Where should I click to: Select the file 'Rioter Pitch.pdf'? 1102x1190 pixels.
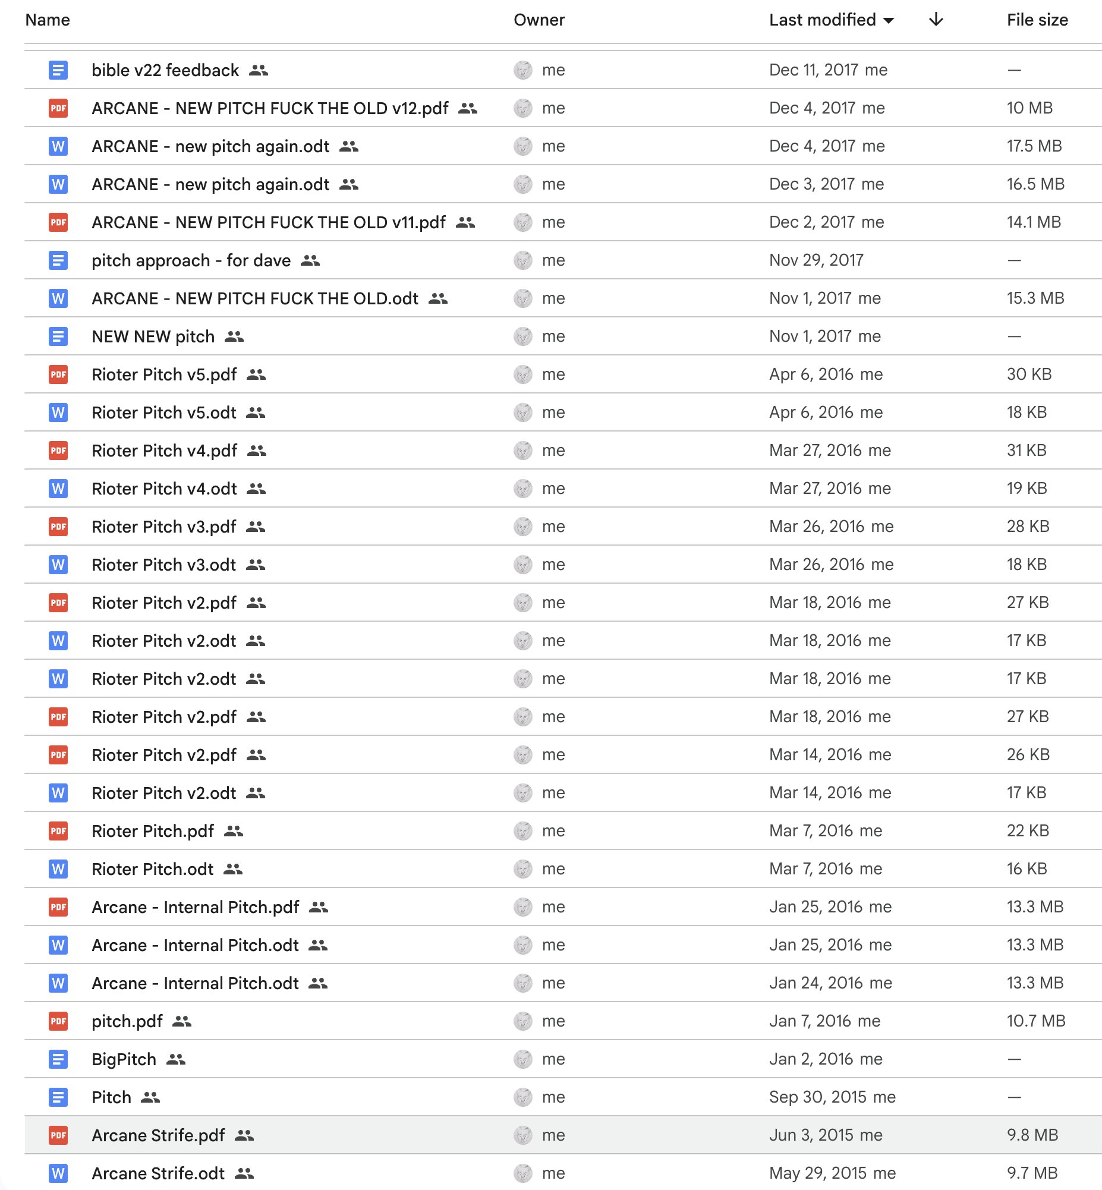click(153, 831)
